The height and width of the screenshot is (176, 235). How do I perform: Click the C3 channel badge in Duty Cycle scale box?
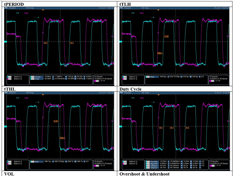pyautogui.click(x=125, y=164)
